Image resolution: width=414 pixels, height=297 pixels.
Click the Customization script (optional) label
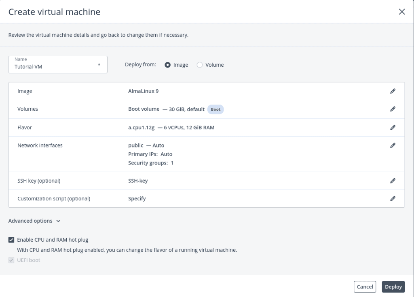tap(54, 199)
